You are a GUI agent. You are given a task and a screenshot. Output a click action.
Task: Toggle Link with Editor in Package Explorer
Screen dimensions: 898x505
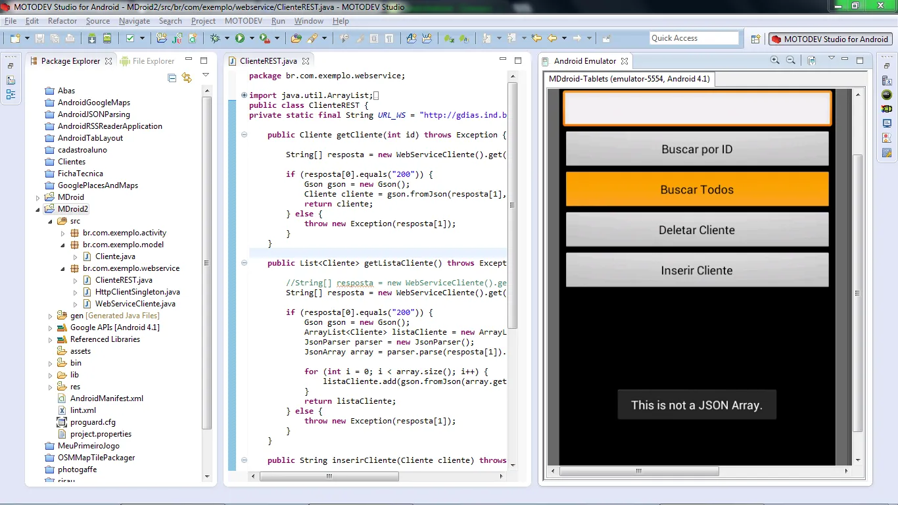(x=187, y=78)
